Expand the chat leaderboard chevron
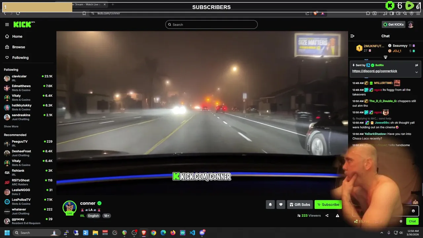 tap(385, 58)
